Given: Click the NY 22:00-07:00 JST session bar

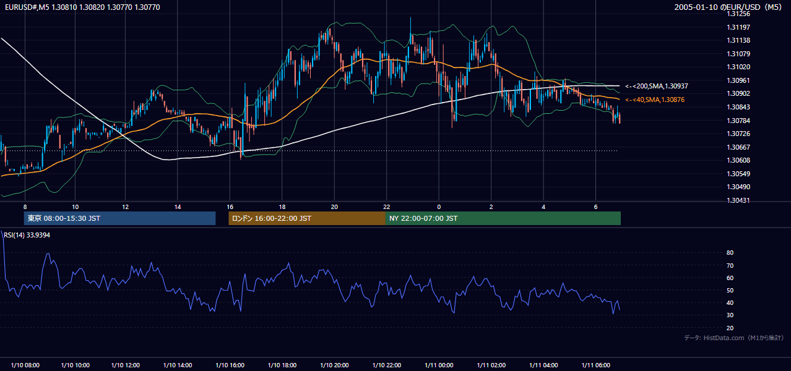Looking at the screenshot, I should coord(503,218).
